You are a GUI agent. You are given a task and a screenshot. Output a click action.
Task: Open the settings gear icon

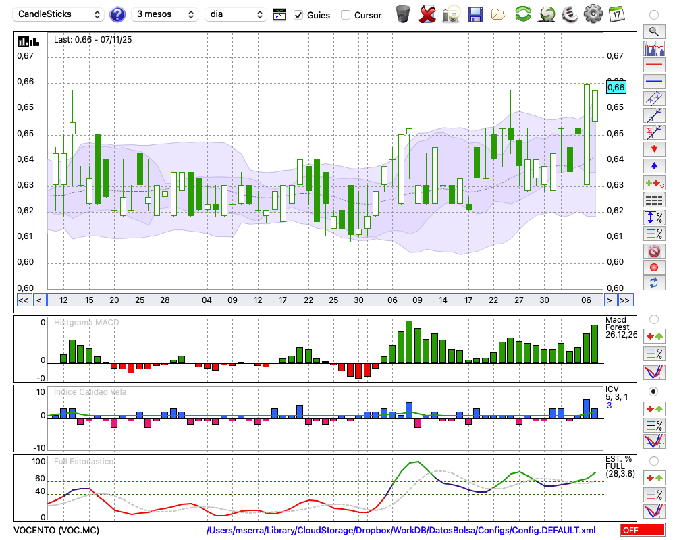pos(593,14)
